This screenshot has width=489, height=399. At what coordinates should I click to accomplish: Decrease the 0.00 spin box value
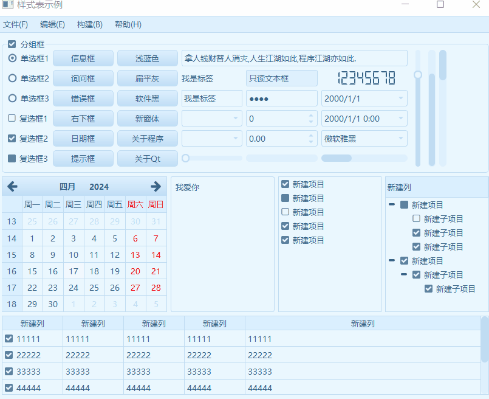311,142
